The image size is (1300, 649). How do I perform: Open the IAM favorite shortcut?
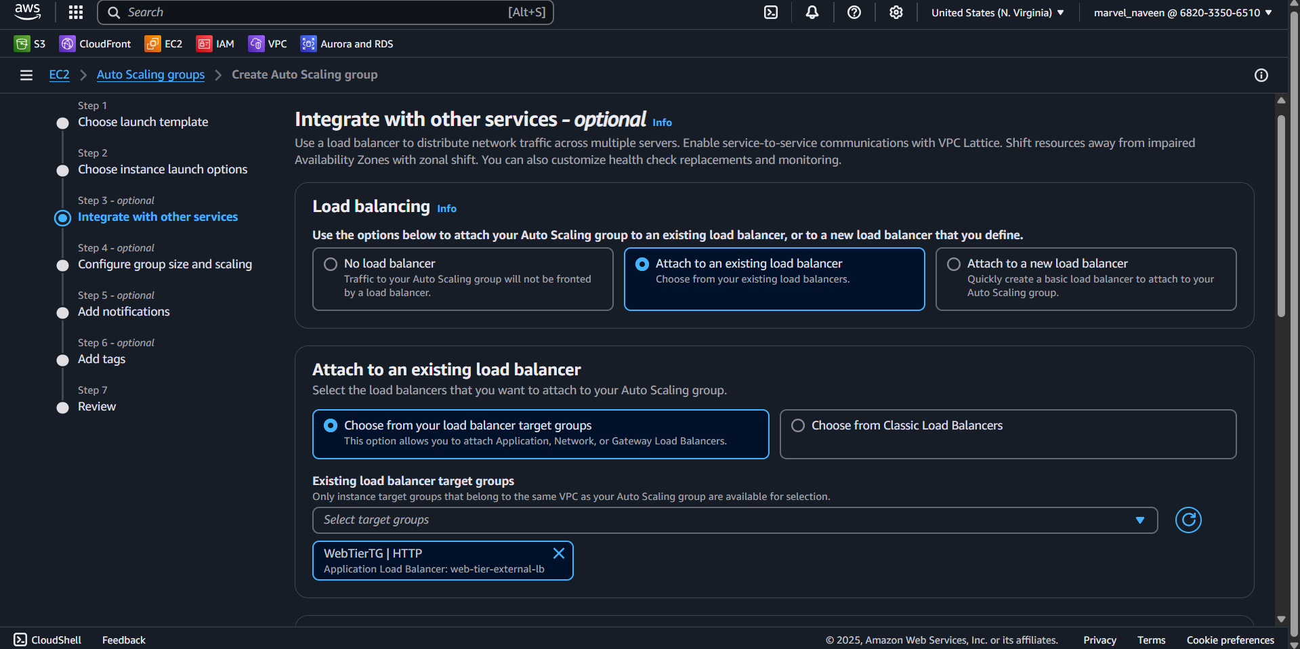tap(215, 44)
